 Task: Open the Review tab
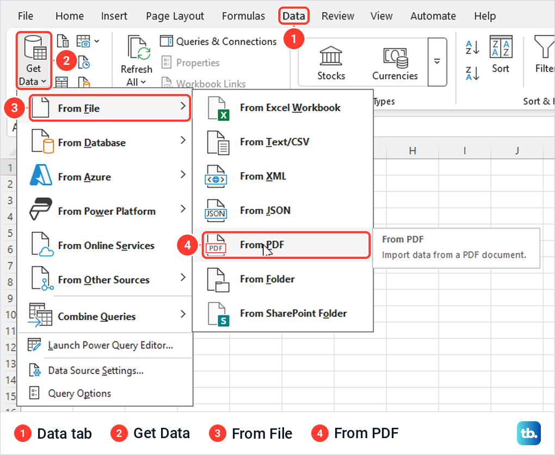[338, 16]
